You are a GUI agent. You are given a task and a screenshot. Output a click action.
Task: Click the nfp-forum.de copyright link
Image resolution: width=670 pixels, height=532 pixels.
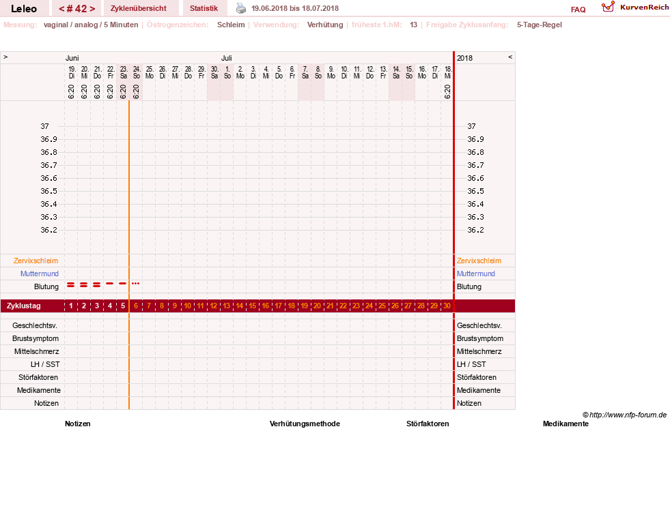coord(624,415)
